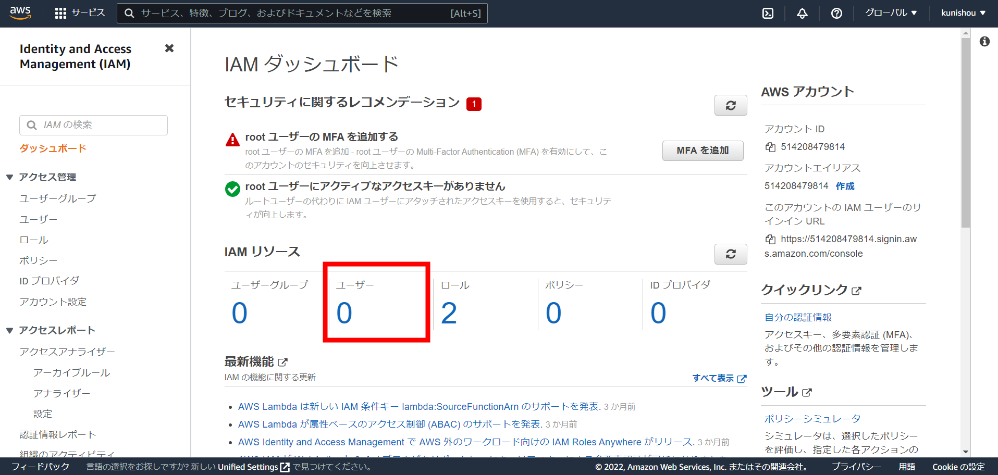This screenshot has height=475, width=998.
Task: Copy the IAM users sign-in URL
Action: click(770, 239)
